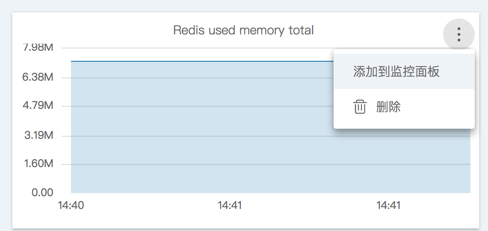Select the 6.38M y-axis label
The width and height of the screenshot is (488, 231).
pos(38,78)
